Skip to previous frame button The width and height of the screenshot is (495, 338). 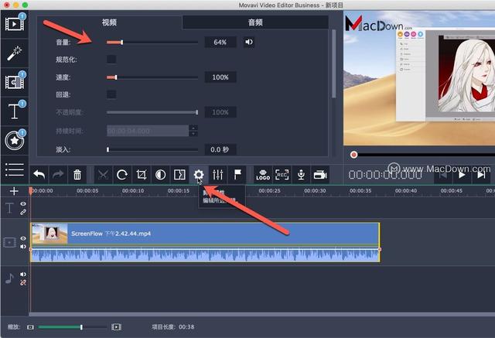pos(443,175)
